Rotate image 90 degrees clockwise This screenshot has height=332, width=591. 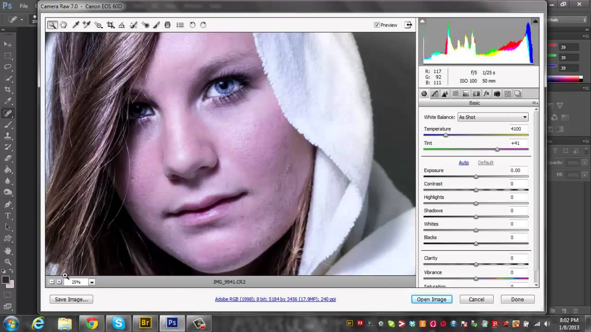(203, 25)
